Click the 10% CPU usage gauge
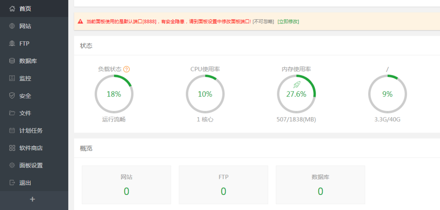This screenshot has height=210, width=440. pos(205,94)
